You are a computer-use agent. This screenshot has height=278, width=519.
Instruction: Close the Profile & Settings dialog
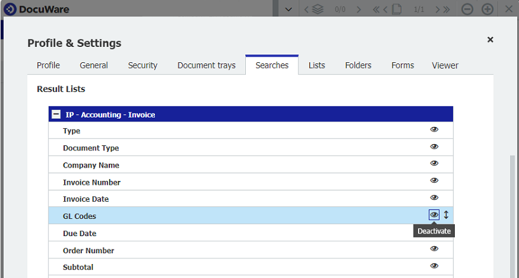coord(490,40)
